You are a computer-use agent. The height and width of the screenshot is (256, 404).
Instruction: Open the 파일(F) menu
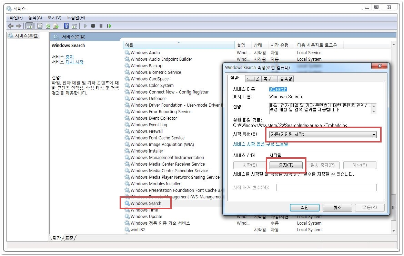16,18
